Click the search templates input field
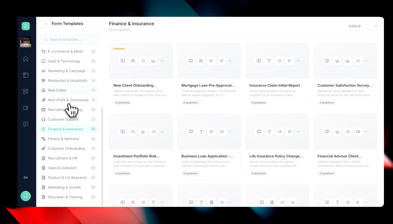 [x=69, y=39]
